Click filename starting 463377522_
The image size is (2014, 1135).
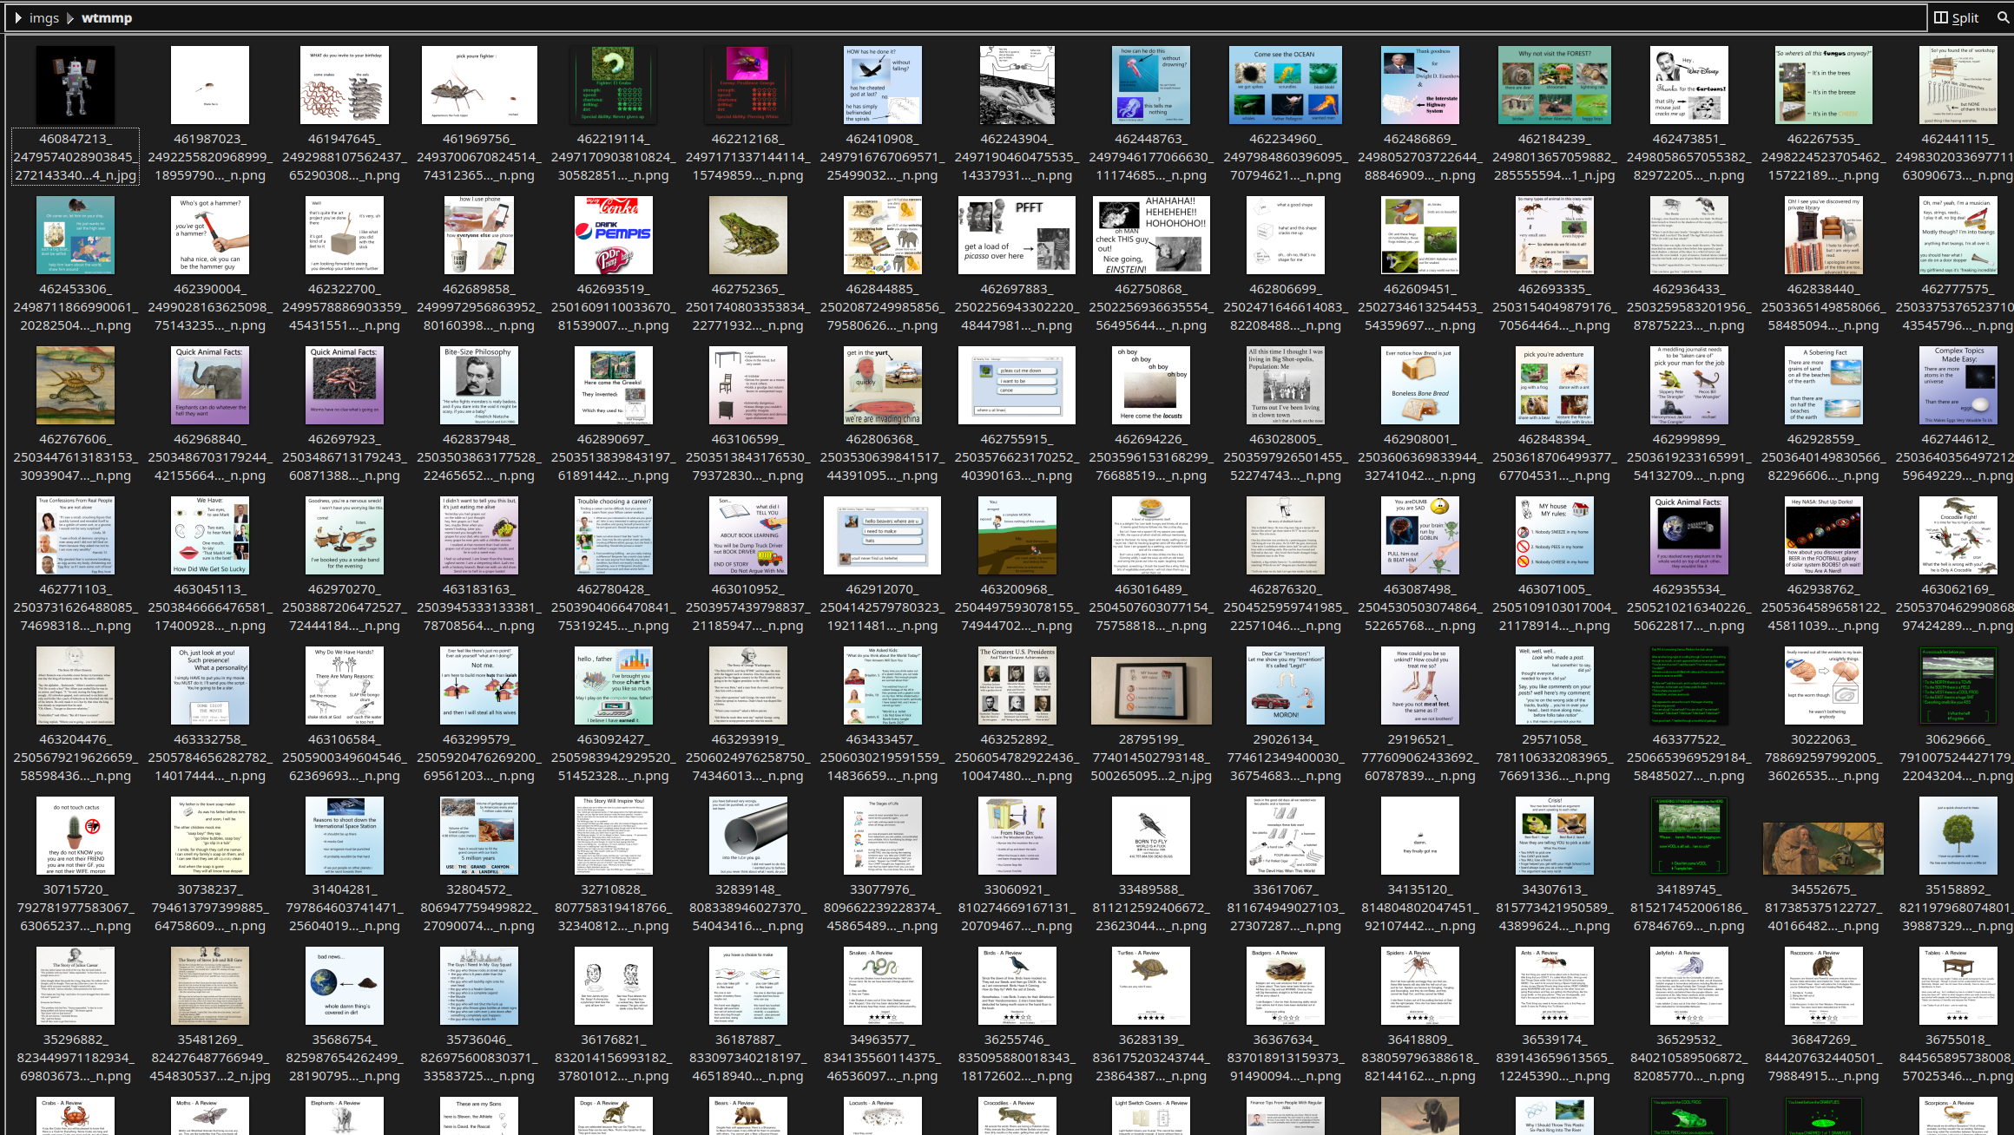[x=1689, y=758]
